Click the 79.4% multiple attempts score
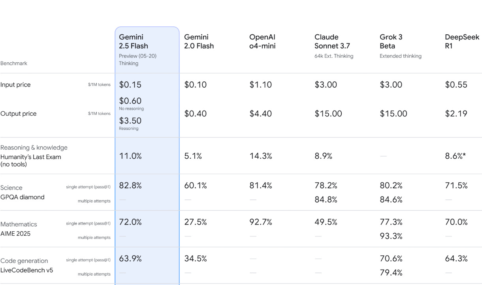Screen dimensions: 482x285 tap(391, 273)
